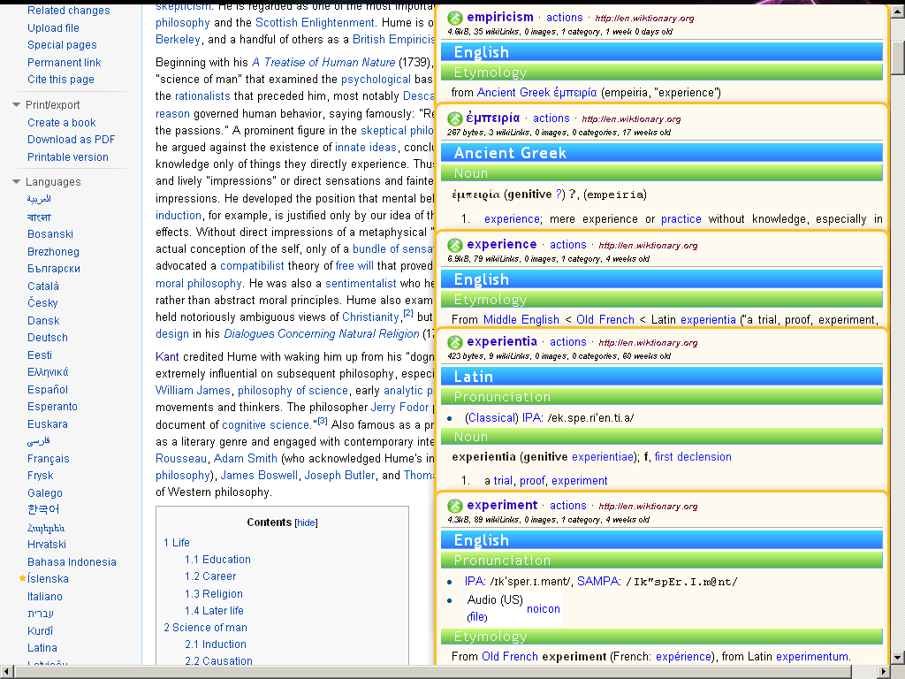905x679 pixels.
Task: Open the actions menu for the experiment entry
Action: 567,505
